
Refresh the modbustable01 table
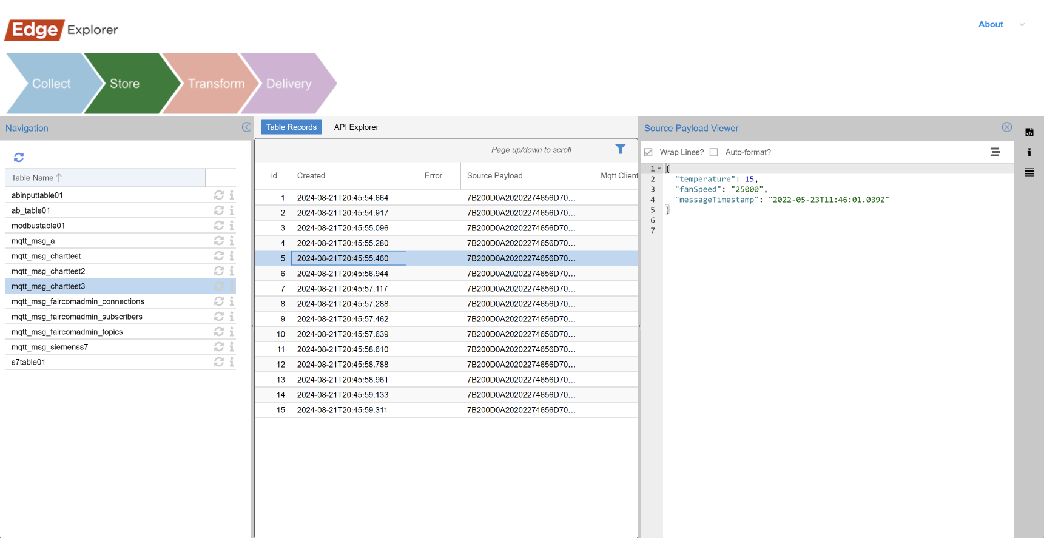point(219,226)
